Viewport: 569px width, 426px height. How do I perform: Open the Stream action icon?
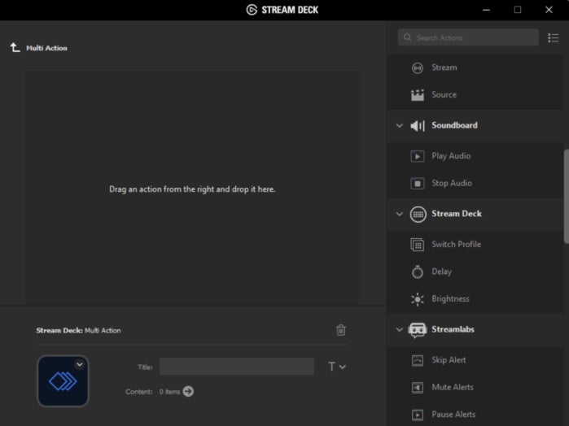point(418,67)
